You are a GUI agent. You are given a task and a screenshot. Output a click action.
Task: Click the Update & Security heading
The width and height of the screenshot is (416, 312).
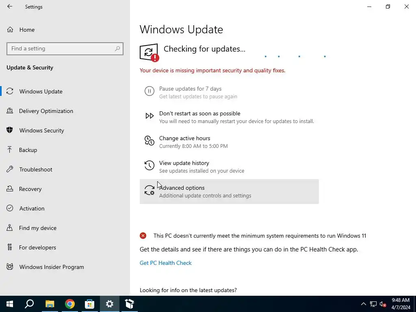click(30, 68)
